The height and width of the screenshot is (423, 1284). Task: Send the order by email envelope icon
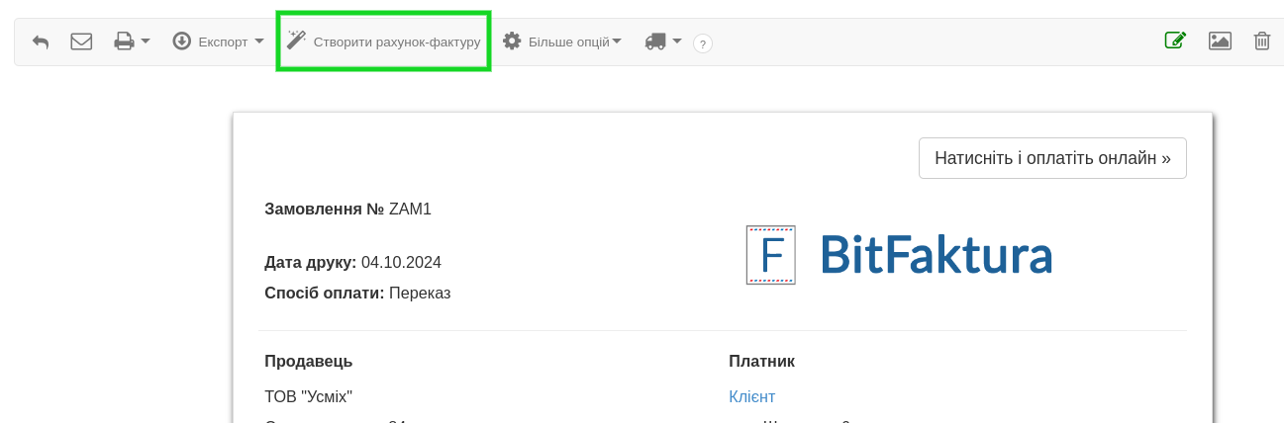pos(81,42)
